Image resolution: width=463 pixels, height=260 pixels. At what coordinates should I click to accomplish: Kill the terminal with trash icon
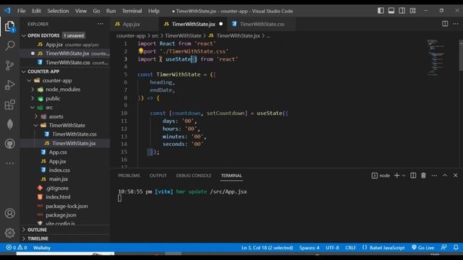pyautogui.click(x=423, y=175)
